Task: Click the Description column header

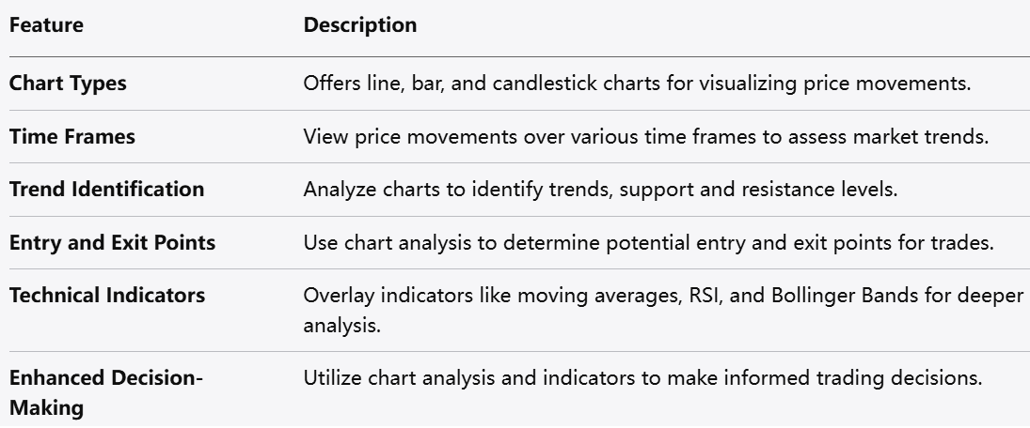Action: (x=359, y=26)
